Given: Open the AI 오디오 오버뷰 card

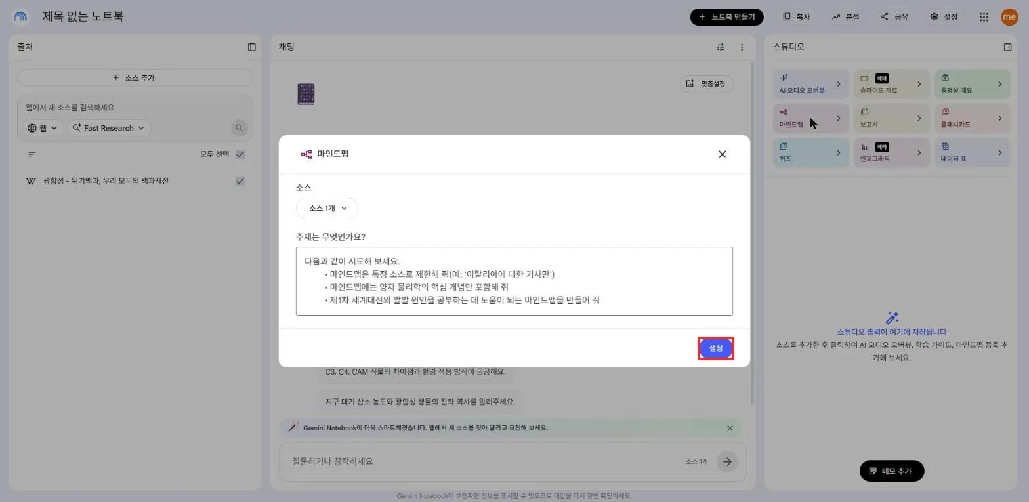Looking at the screenshot, I should point(810,84).
